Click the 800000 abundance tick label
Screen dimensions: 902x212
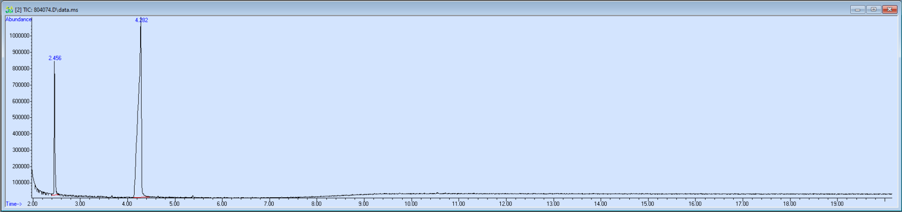click(21, 68)
